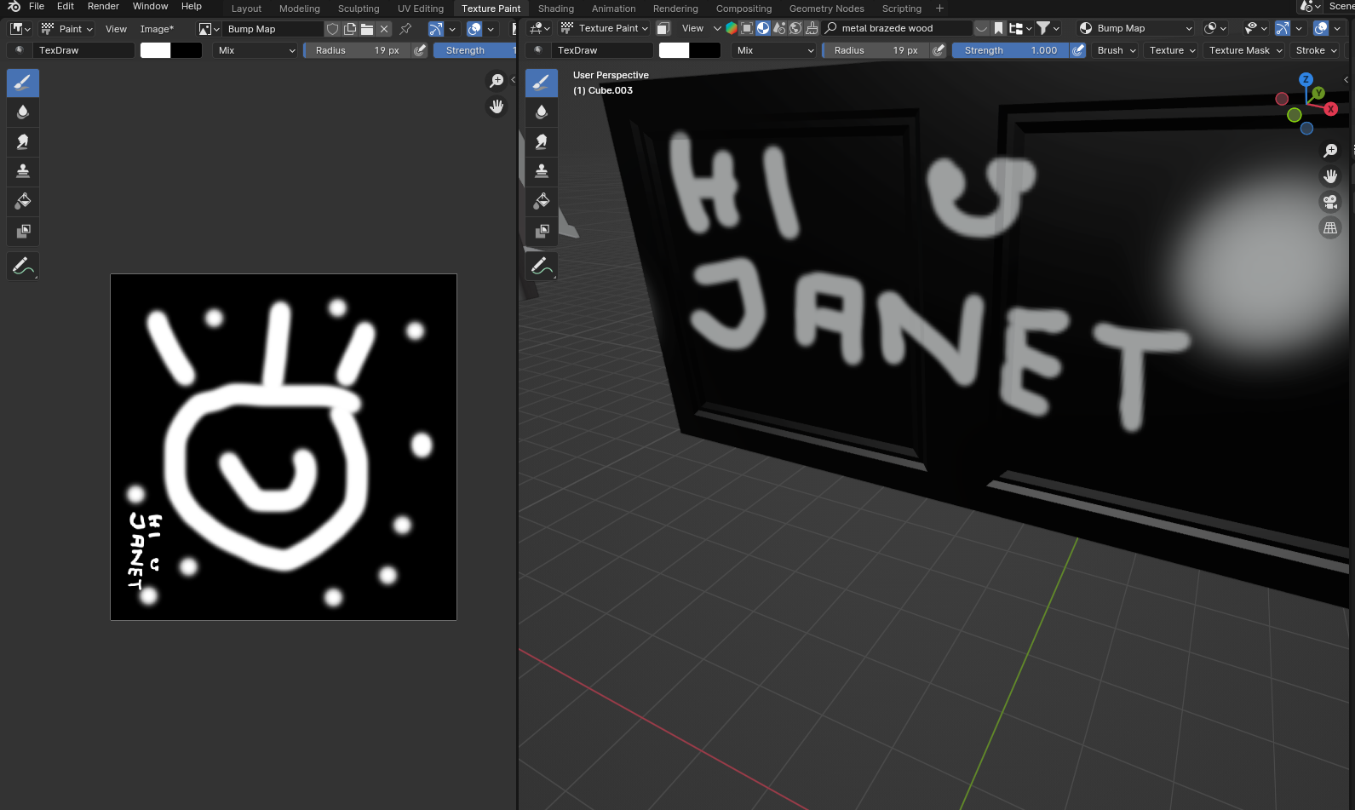Expand Brush settings popover
Viewport: 1355px width, 810px height.
point(1116,50)
